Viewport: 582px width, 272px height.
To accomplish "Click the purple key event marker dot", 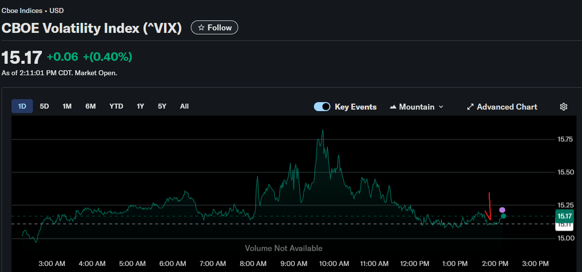I will [502, 210].
